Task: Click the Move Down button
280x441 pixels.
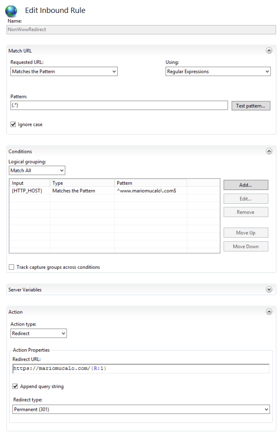Action: coord(245,246)
